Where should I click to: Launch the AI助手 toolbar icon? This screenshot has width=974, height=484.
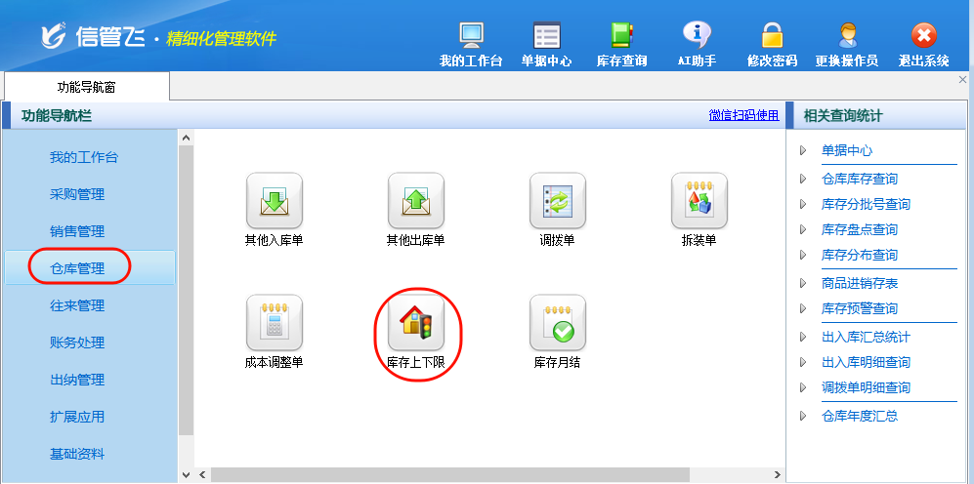[697, 36]
